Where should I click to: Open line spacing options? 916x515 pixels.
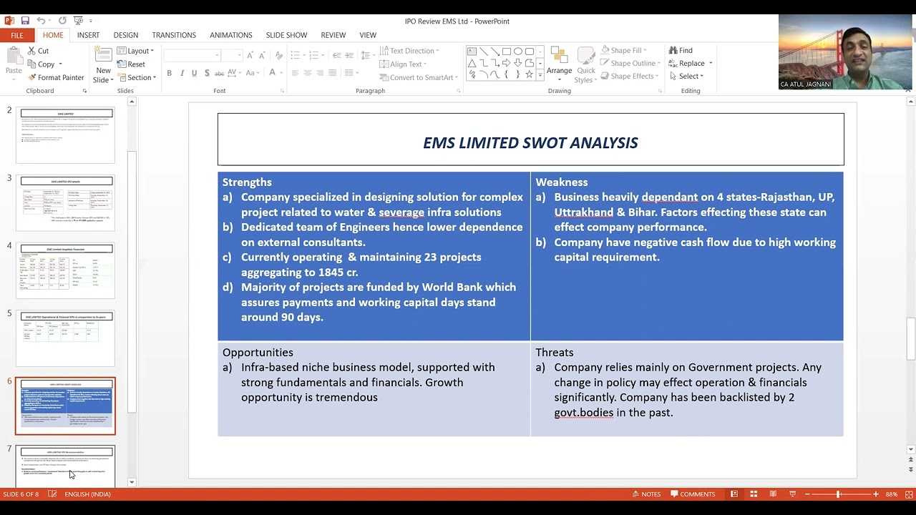tap(367, 55)
